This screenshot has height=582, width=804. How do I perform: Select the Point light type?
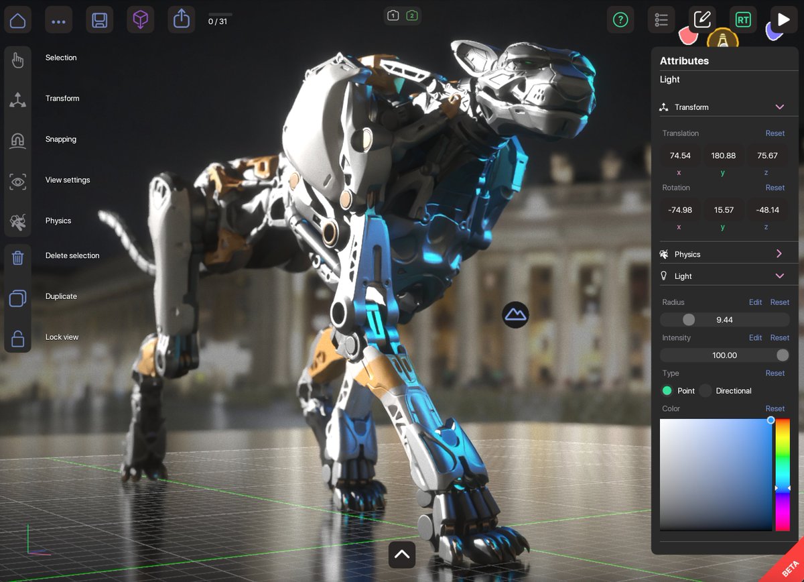coord(667,390)
